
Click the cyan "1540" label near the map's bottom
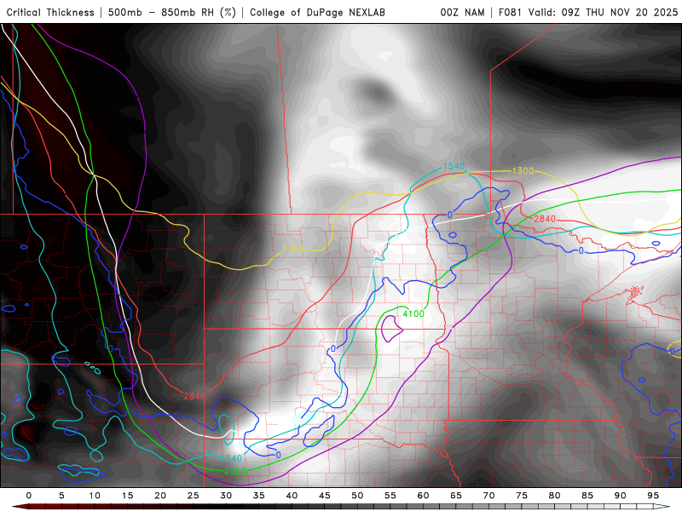(x=231, y=458)
